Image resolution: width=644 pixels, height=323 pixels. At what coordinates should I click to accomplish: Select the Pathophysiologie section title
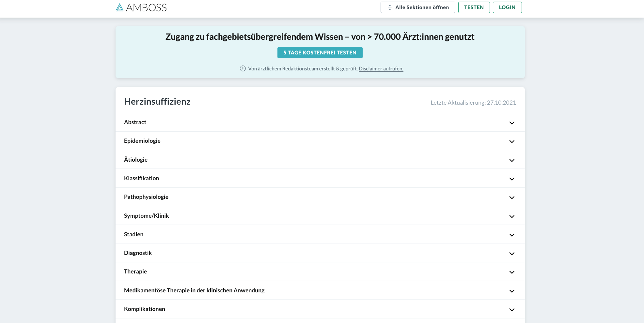146,197
